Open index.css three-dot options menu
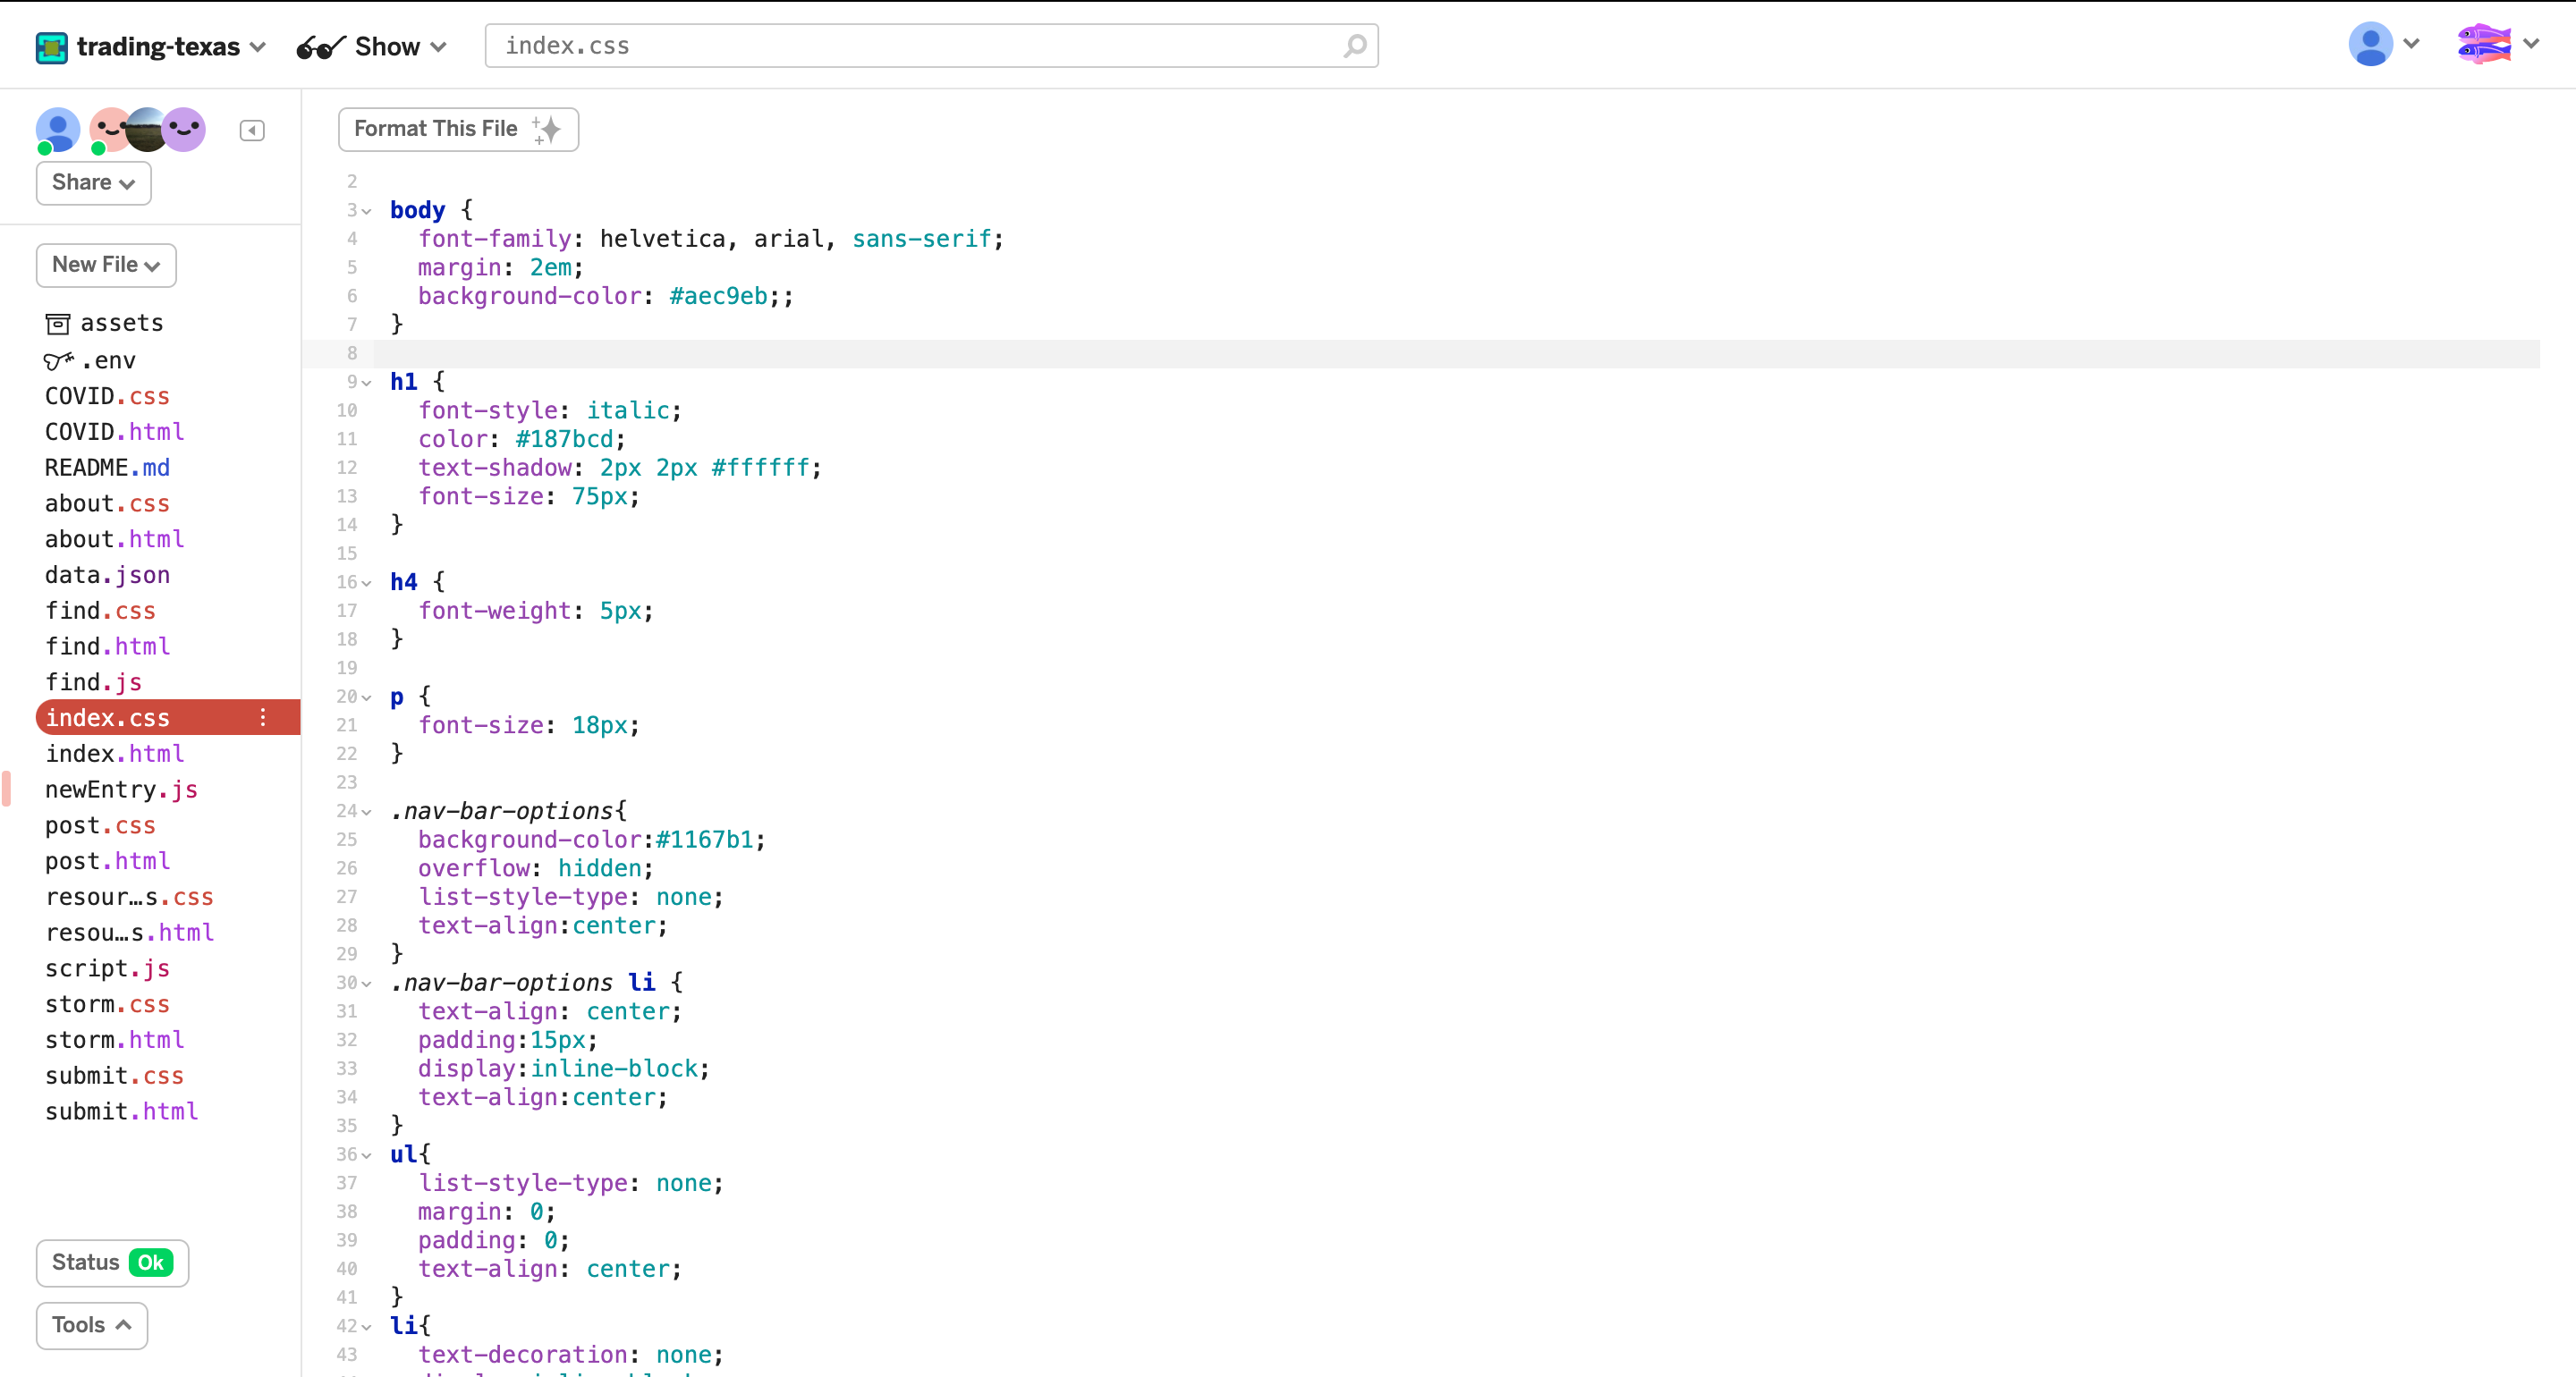Screen dimensions: 2576x1377 [x=263, y=717]
